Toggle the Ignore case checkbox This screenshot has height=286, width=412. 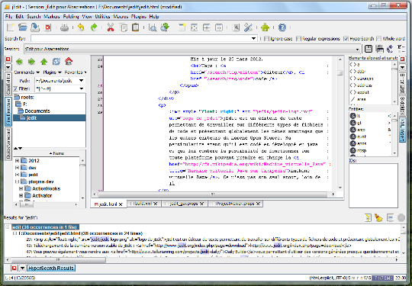(267, 39)
